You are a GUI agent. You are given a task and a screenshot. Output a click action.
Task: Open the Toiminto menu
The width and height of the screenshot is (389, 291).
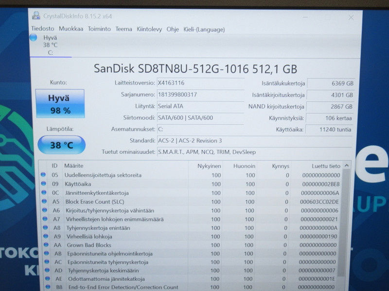click(x=99, y=29)
